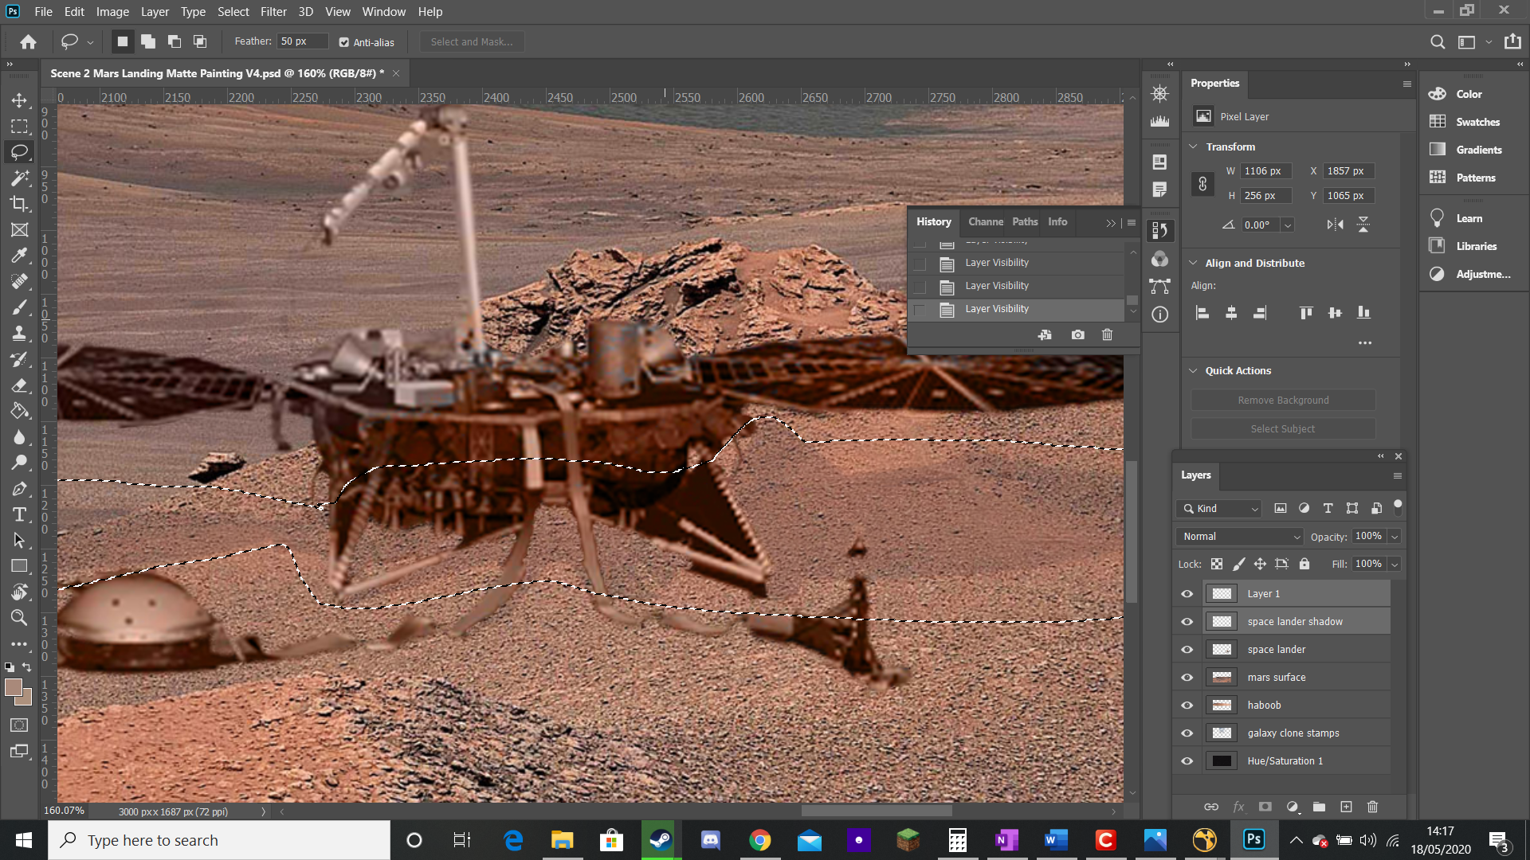Hide the space lander layer
The width and height of the screenshot is (1530, 860).
[x=1187, y=650]
